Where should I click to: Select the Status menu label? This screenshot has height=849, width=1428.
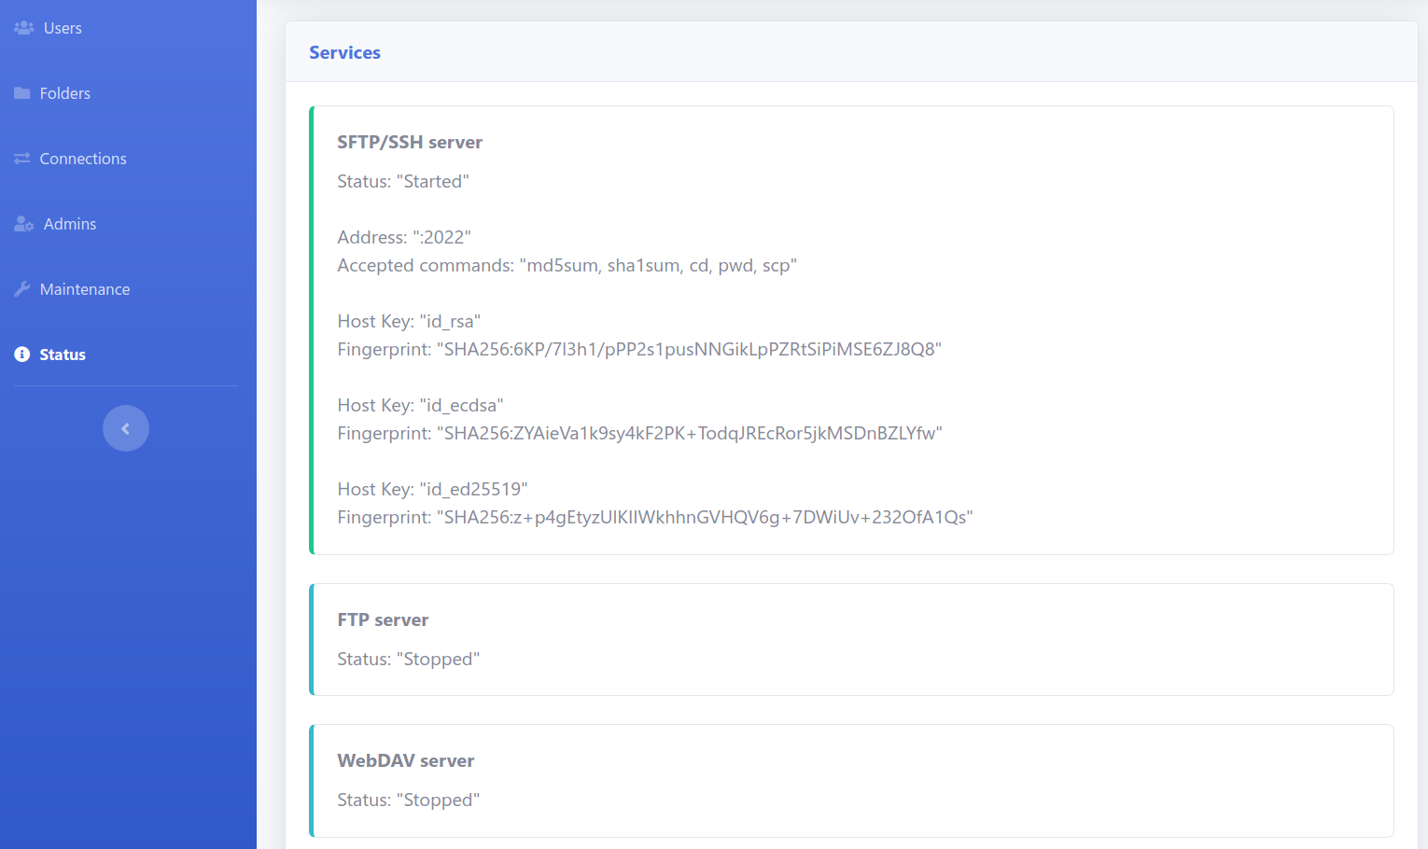63,355
